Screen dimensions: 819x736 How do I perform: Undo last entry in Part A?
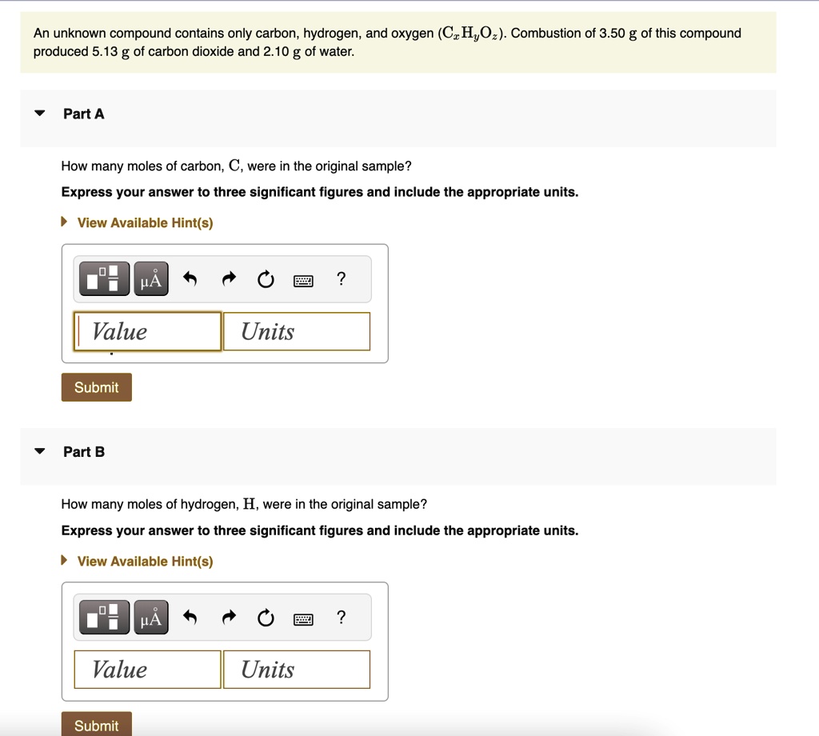(190, 279)
